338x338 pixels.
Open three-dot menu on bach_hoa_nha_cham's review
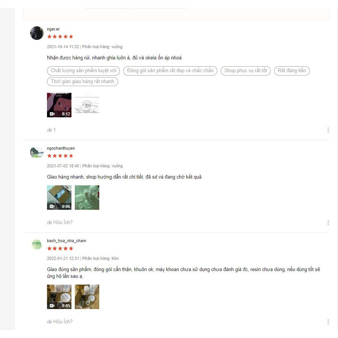pyautogui.click(x=328, y=321)
